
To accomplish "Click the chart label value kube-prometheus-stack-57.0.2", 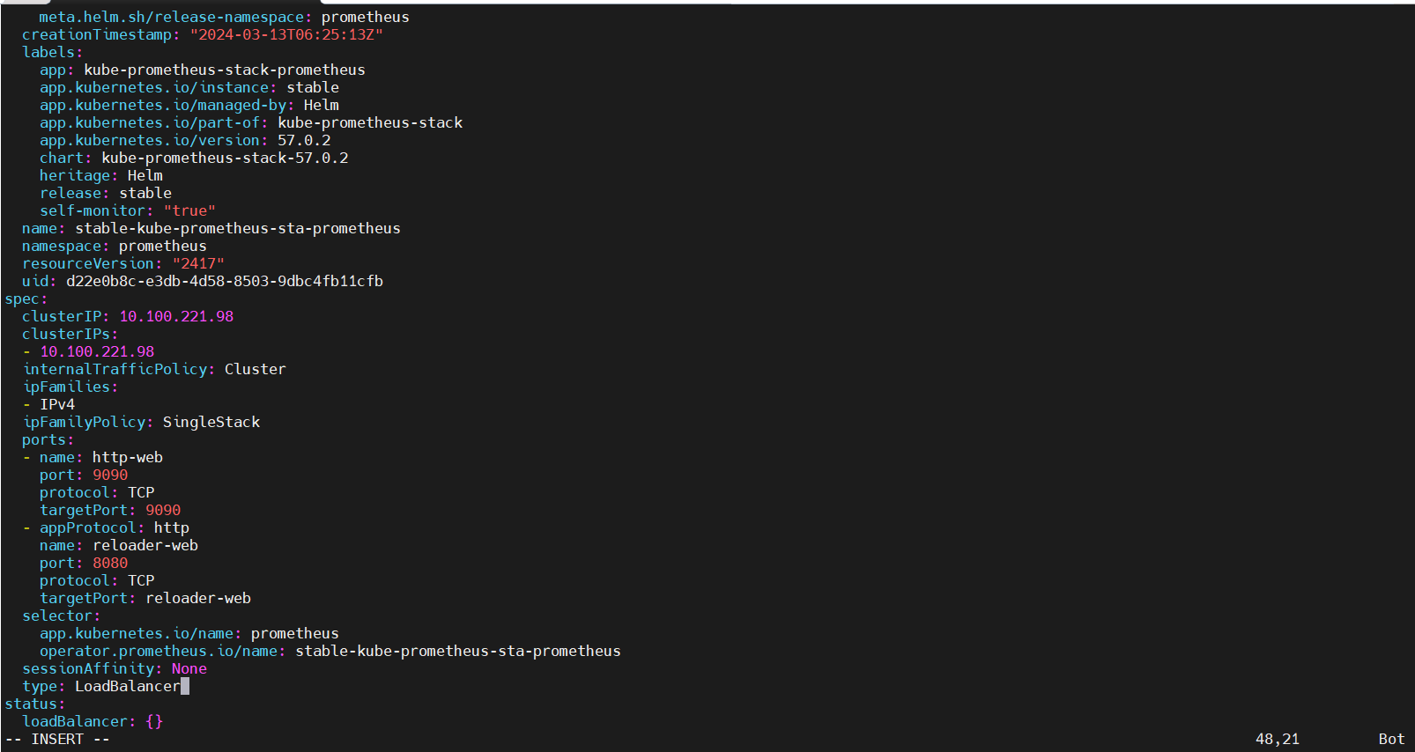I will (x=225, y=158).
